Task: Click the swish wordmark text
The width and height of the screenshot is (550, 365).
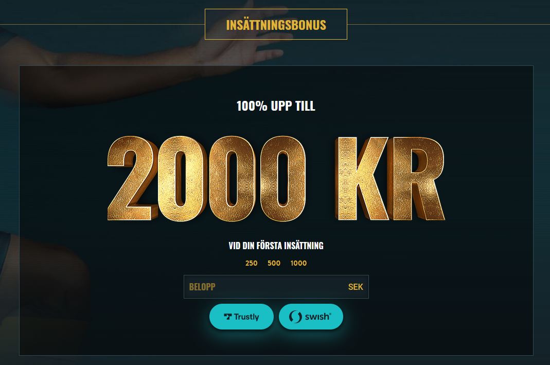Action: (318, 317)
